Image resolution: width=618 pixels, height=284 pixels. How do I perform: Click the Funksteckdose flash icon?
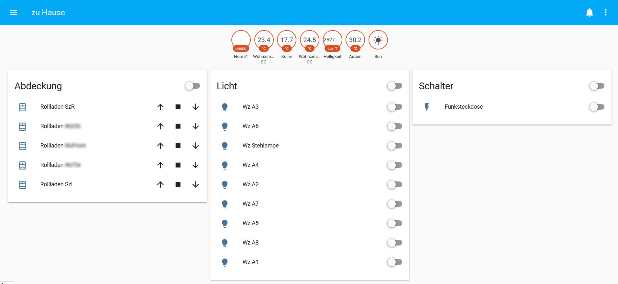427,107
